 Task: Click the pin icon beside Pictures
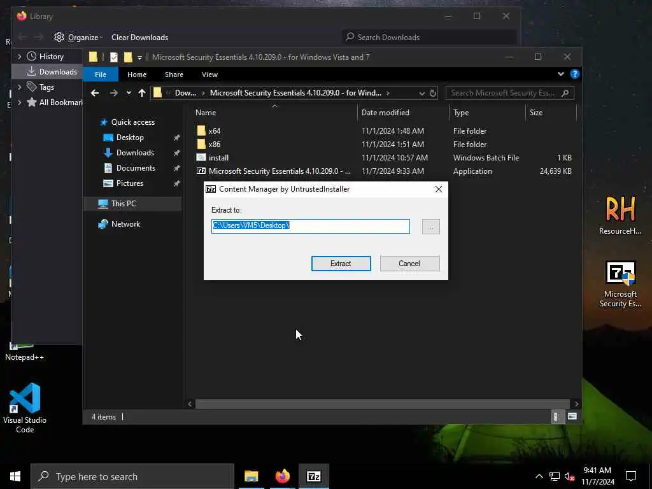click(x=177, y=183)
